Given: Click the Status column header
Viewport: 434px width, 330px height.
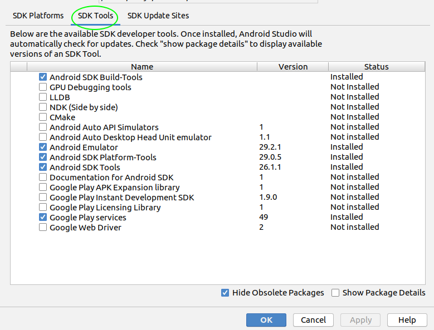Looking at the screenshot, I should pyautogui.click(x=376, y=67).
